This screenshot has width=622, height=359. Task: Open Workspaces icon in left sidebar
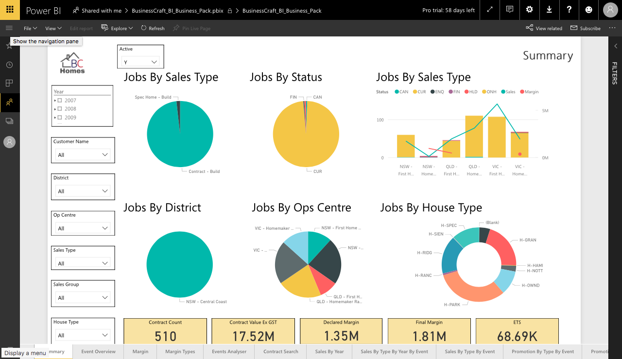pyautogui.click(x=9, y=121)
